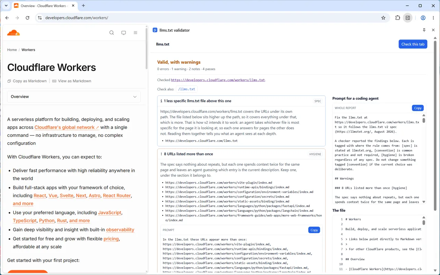Open the Python language link
The width and height of the screenshot is (440, 275).
pyautogui.click(x=47, y=221)
